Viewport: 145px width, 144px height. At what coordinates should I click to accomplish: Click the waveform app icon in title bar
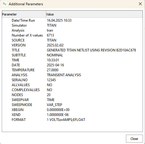(4, 4)
